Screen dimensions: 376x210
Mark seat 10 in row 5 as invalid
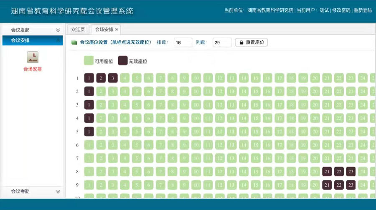[x=196, y=132]
